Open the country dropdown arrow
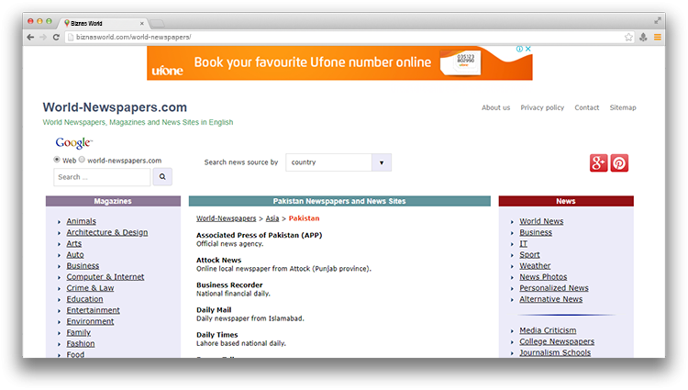This screenshot has height=390, width=688. pyautogui.click(x=382, y=162)
